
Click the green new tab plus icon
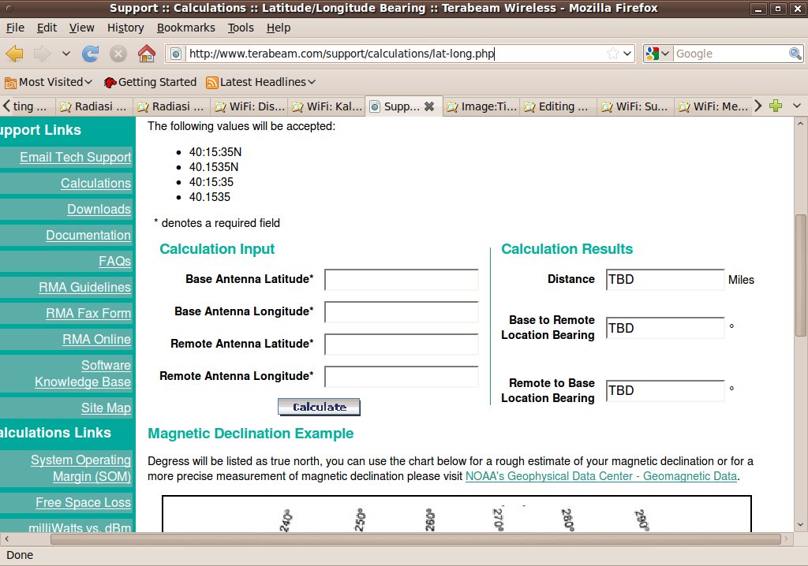776,106
